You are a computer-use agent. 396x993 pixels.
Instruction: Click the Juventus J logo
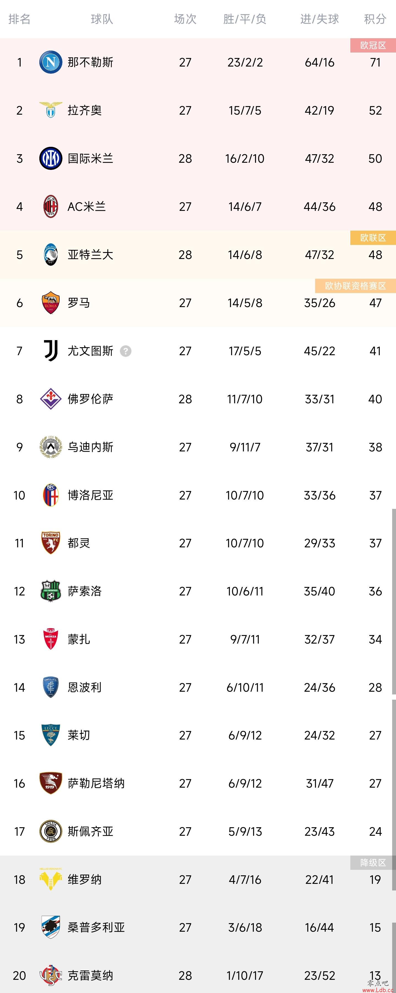click(51, 351)
